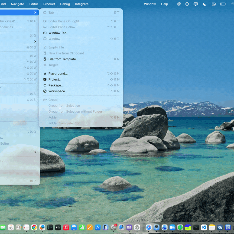Click the lower disclosure chevron in File menu
This screenshot has height=234, width=234.
[35, 152]
